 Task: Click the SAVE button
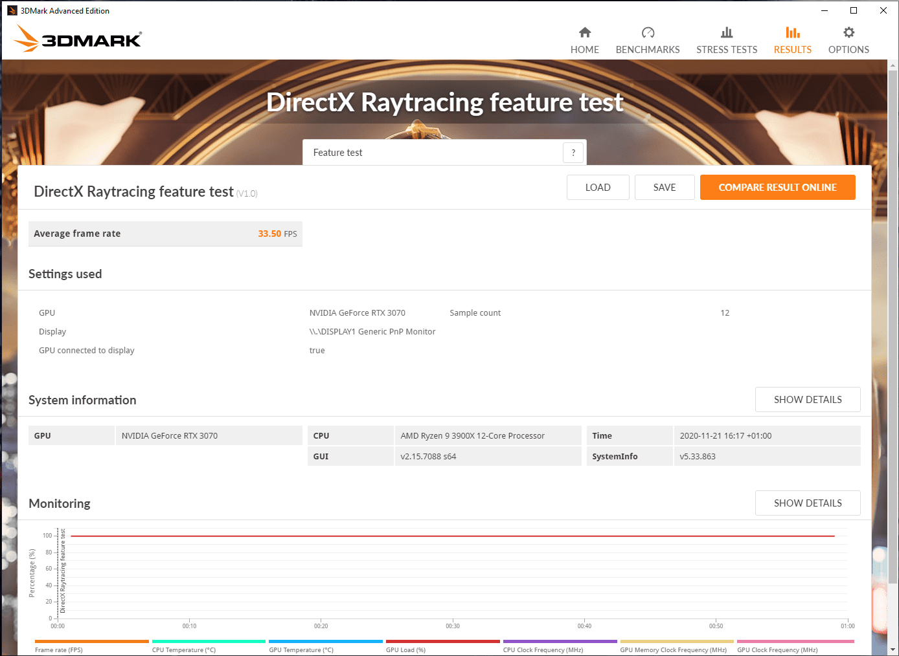665,188
